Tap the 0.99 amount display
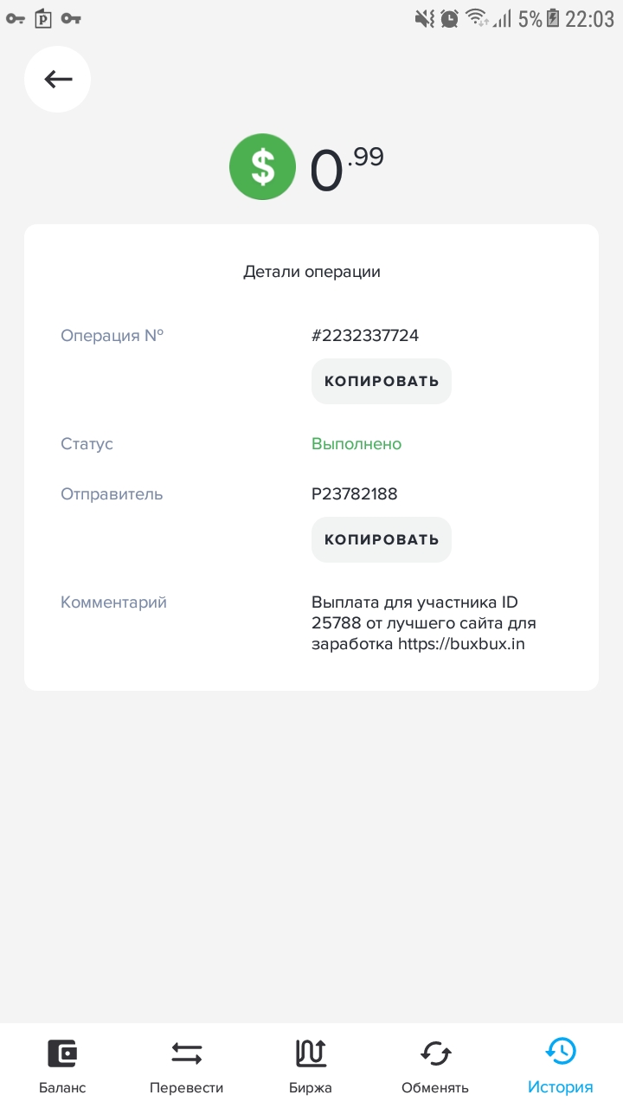 coord(347,168)
